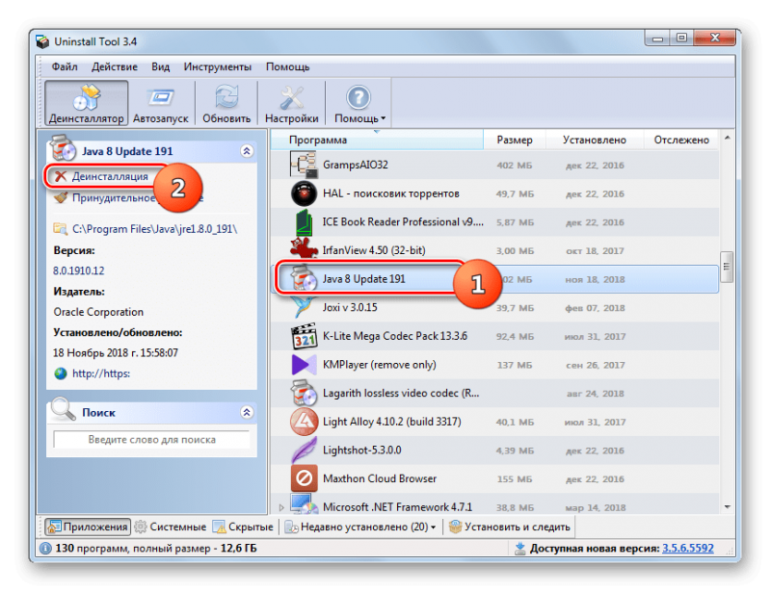Viewport: 771px width, 592px height.
Task: Select the GrampsAIO32 program name
Action: 355,165
